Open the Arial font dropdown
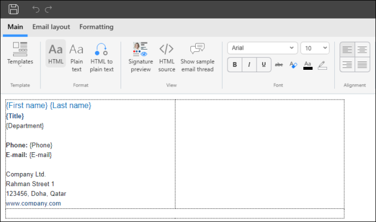 263,48
